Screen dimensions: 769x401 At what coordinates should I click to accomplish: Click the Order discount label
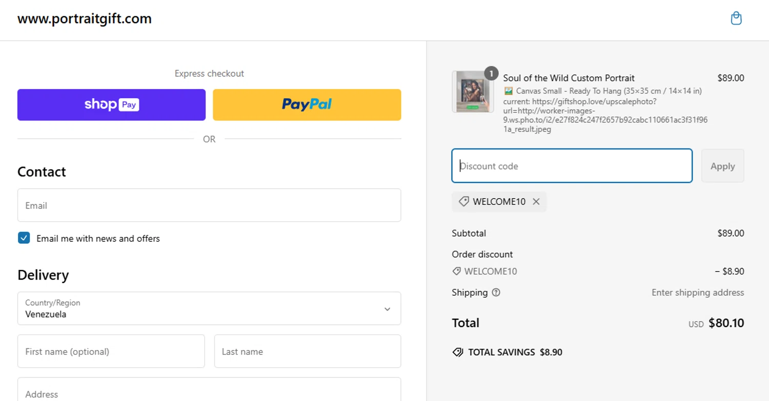(482, 254)
